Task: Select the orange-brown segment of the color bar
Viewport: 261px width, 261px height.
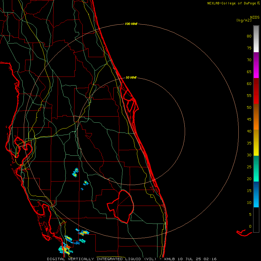Action: [x=256, y=117]
